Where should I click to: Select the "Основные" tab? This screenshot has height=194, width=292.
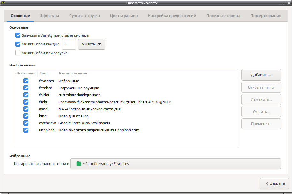pos(20,16)
